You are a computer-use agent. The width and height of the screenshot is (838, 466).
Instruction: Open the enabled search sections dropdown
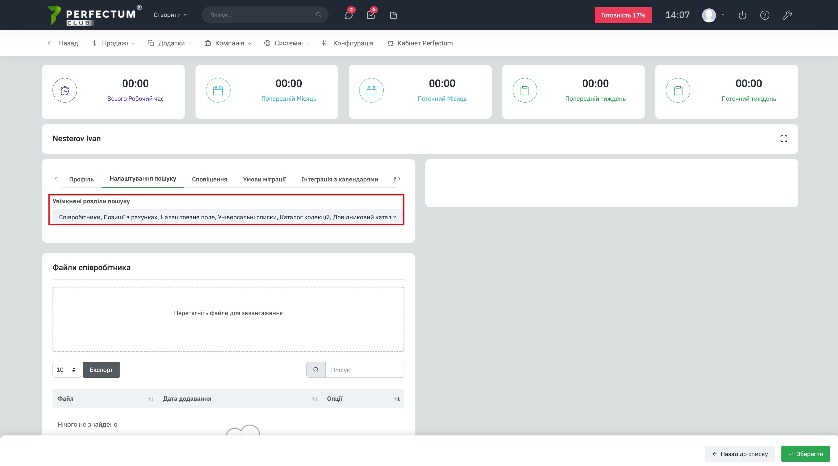(226, 217)
